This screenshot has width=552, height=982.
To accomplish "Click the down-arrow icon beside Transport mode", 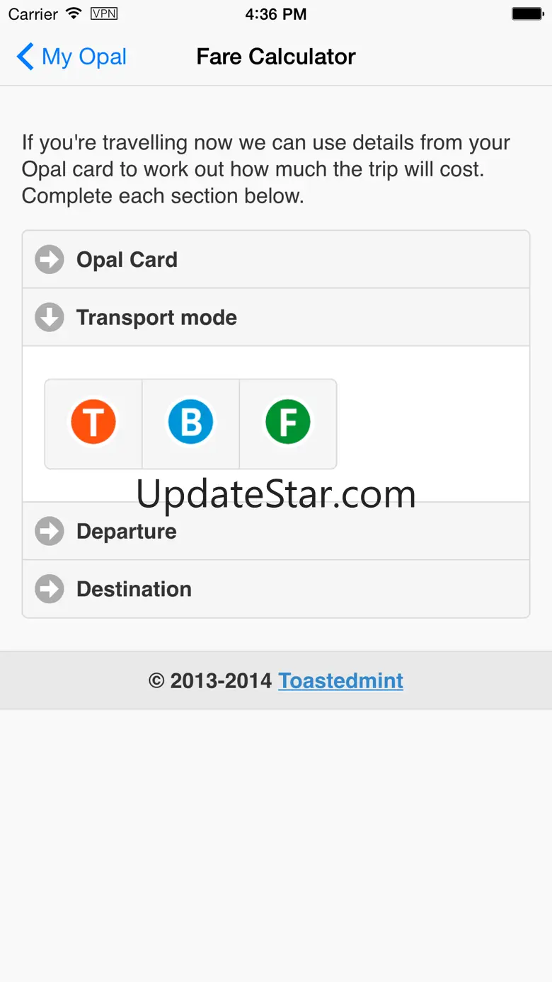I will pyautogui.click(x=50, y=318).
